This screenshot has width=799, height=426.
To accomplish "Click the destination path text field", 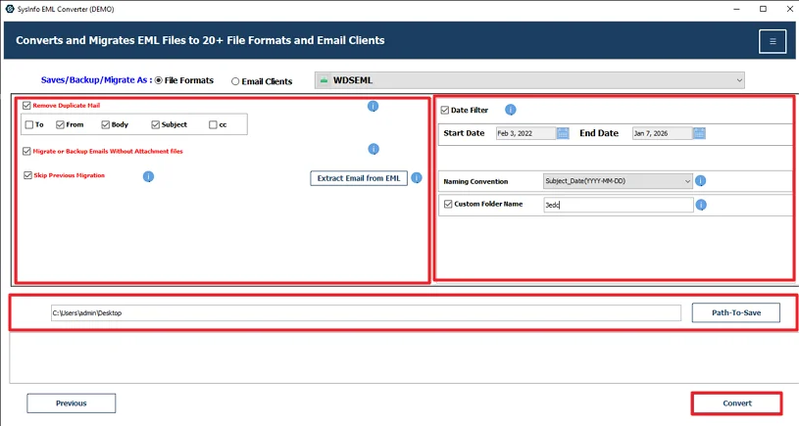I will (x=366, y=313).
